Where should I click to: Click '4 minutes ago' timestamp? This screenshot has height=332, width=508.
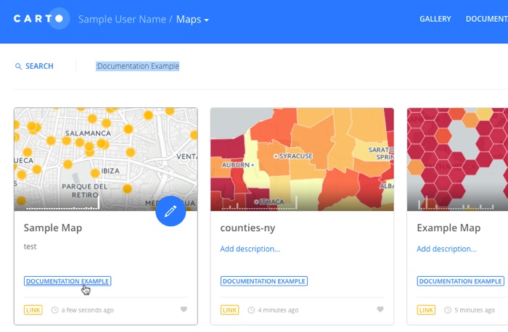(278, 310)
